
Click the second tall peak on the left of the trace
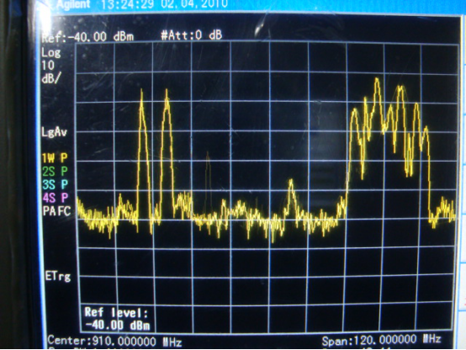pyautogui.click(x=167, y=91)
